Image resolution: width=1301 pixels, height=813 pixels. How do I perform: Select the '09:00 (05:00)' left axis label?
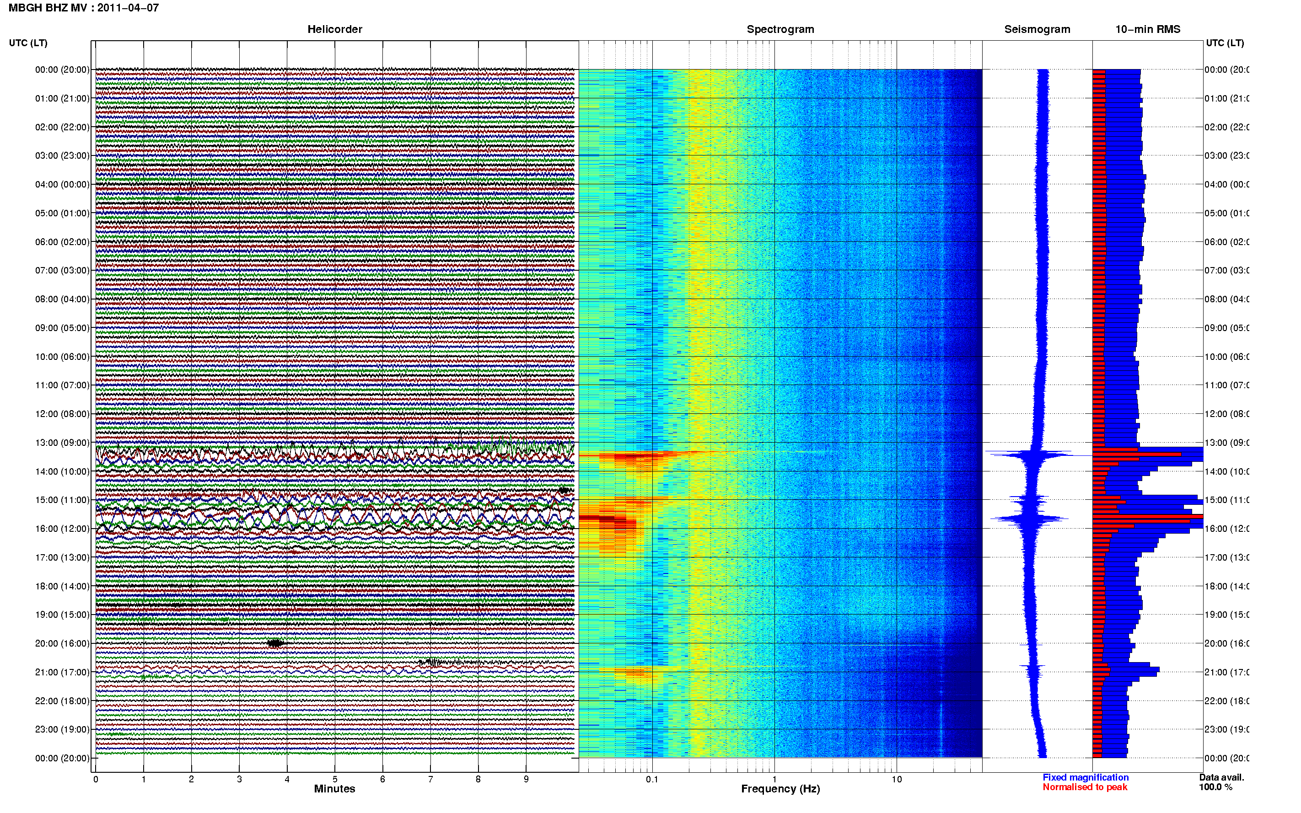62,327
